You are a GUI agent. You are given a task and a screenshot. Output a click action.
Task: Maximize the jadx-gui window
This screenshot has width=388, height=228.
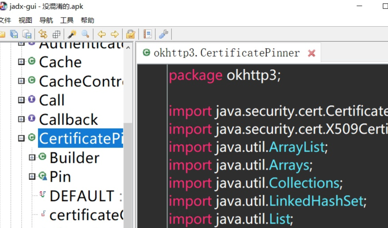pyautogui.click(x=385, y=6)
